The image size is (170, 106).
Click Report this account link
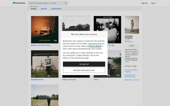click(x=132, y=80)
